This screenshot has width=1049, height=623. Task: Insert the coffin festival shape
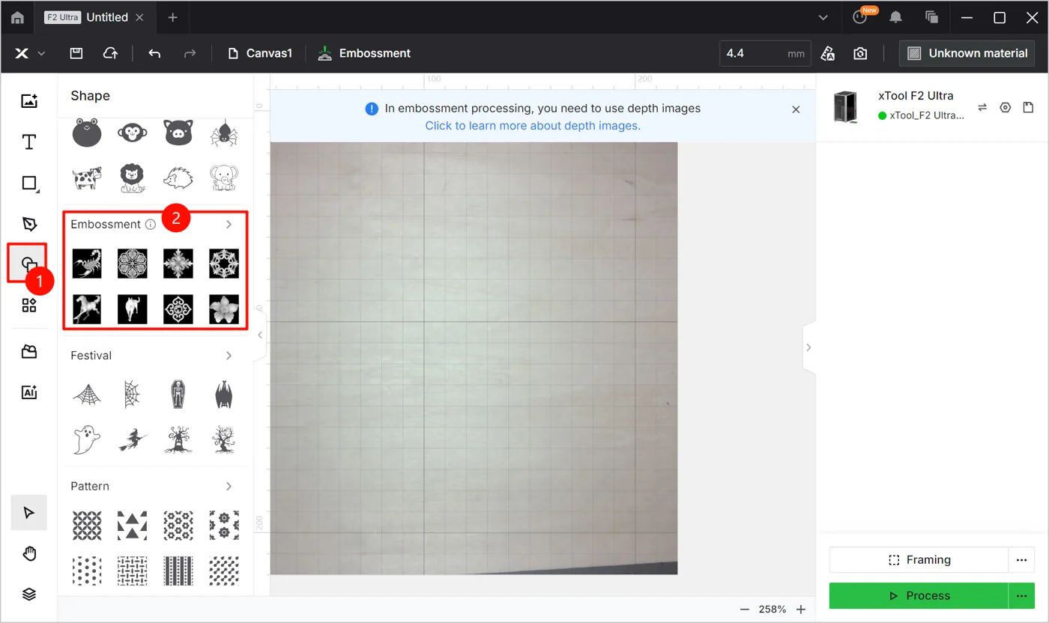[x=178, y=393]
